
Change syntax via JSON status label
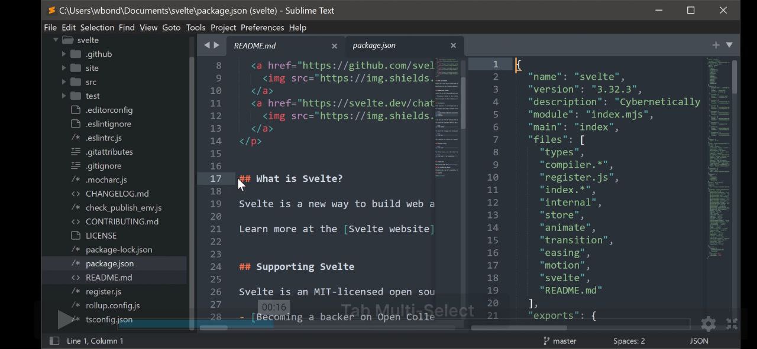click(x=699, y=341)
